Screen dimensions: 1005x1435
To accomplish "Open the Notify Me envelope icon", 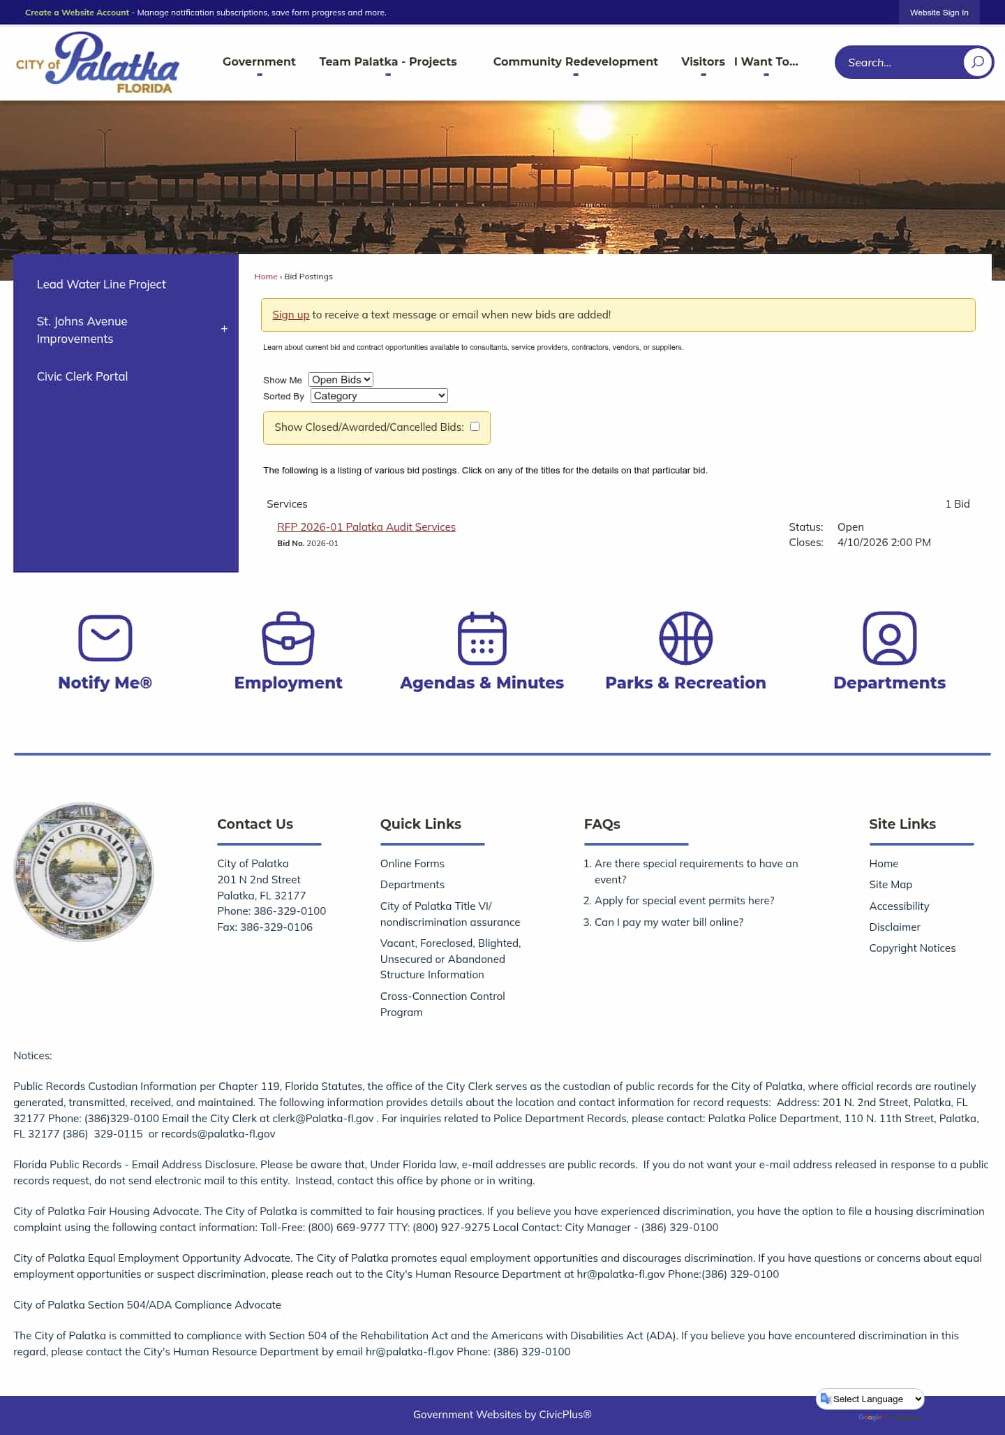I will point(105,638).
